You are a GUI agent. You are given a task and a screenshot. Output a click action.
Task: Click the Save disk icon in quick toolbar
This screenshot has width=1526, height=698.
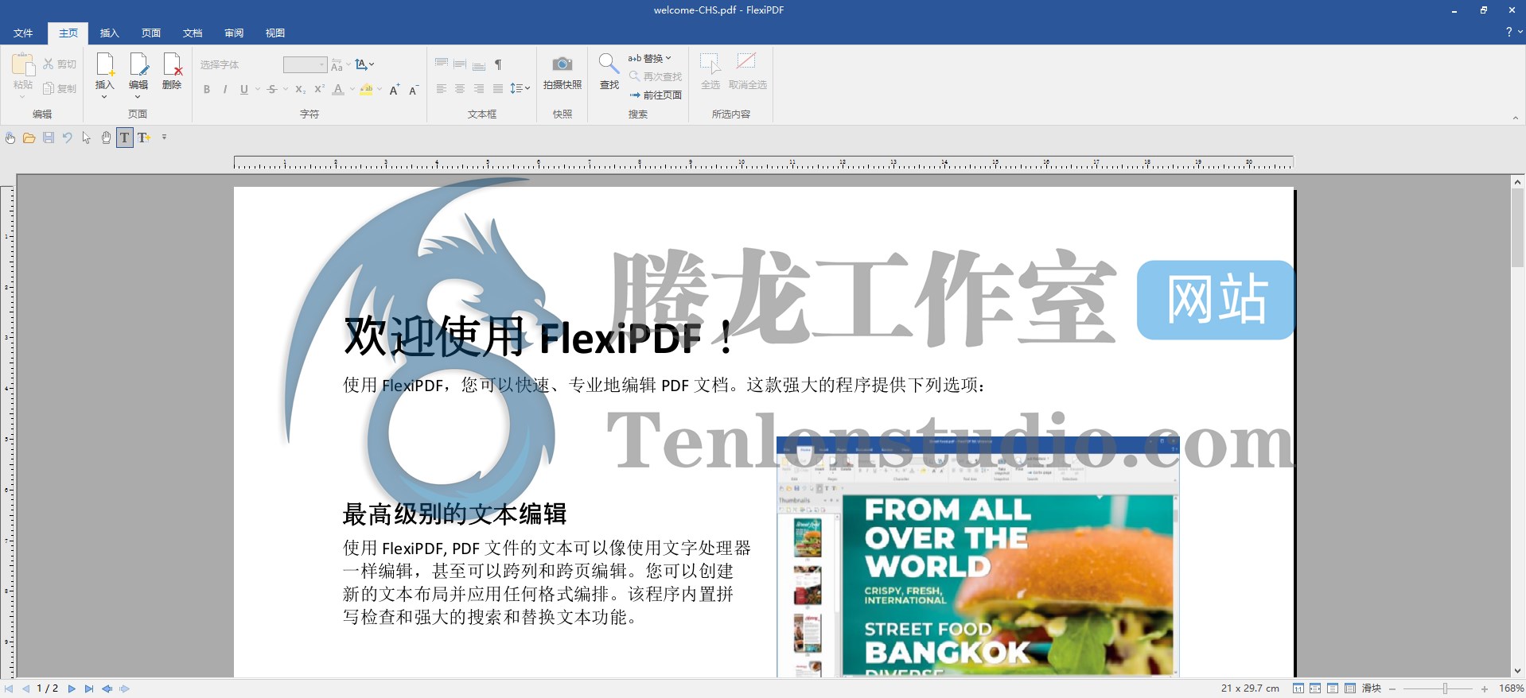point(49,138)
